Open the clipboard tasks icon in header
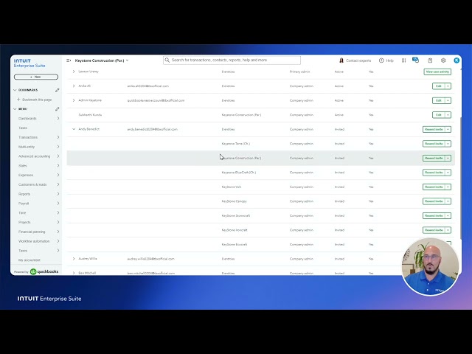 430,60
